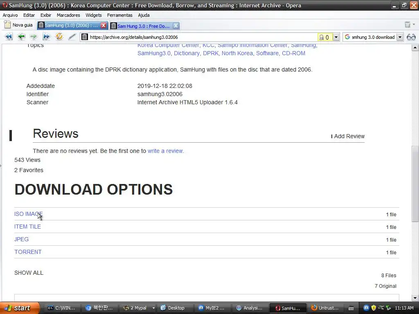Click the Nova guia new tab button
Screen dimensions: 419x314
tap(18, 25)
